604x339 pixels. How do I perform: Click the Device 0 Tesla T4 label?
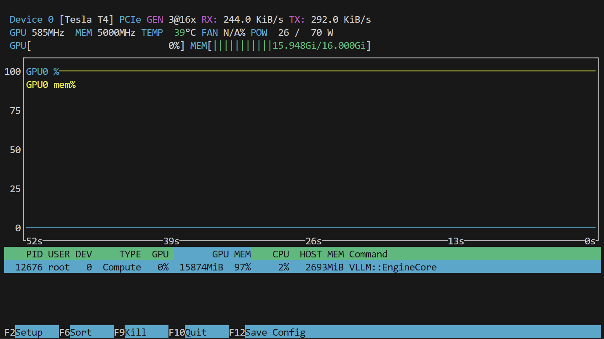[x=61, y=19]
